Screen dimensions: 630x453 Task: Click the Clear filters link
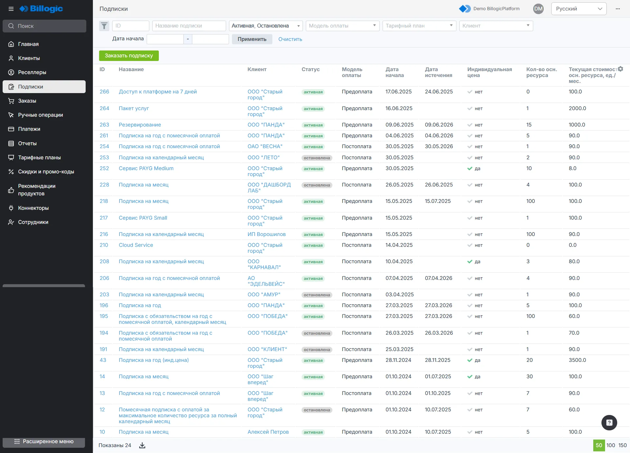click(x=290, y=39)
